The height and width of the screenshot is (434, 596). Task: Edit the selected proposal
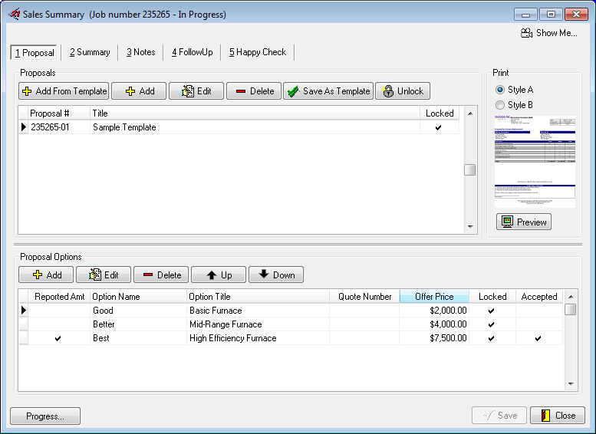[x=196, y=91]
